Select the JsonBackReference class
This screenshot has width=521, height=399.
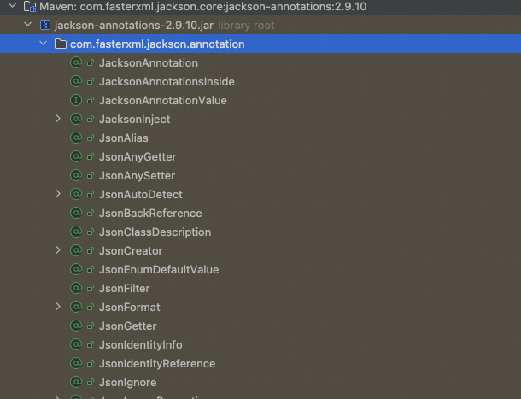coord(149,214)
